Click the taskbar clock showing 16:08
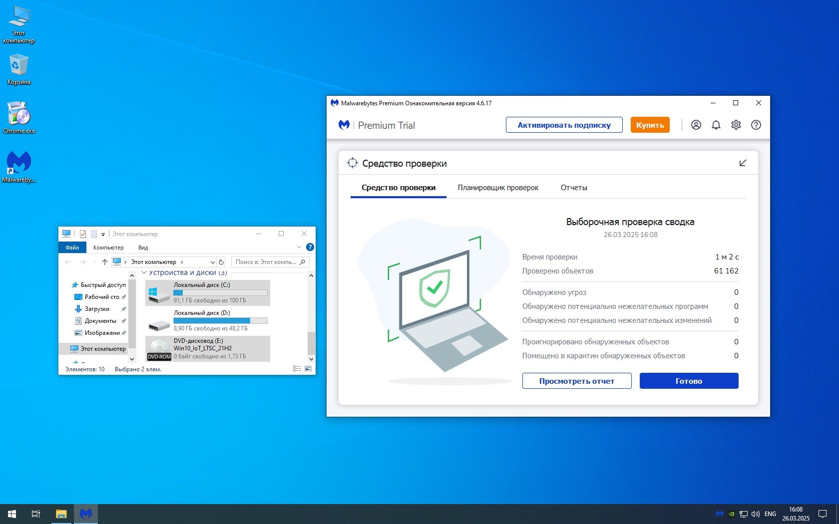 click(796, 514)
